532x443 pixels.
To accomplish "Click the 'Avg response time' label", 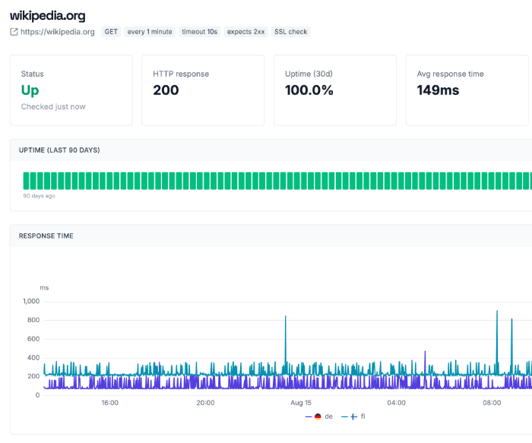I will [450, 74].
